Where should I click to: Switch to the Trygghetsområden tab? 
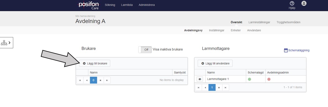(x=288, y=22)
